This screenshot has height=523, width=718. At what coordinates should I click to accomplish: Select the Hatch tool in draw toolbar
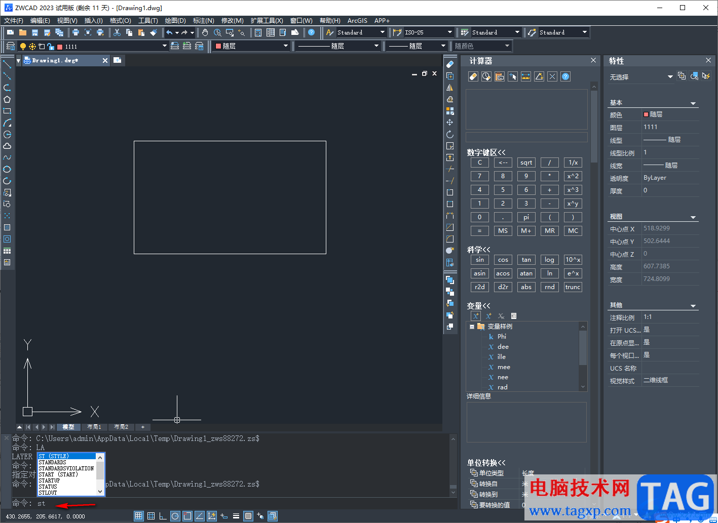coord(7,227)
